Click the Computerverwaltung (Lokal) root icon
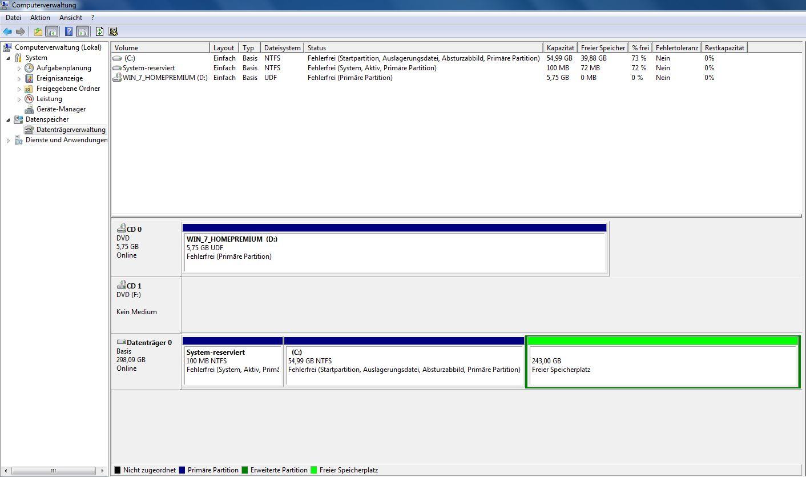Screen dimensions: 806x477 (7, 47)
